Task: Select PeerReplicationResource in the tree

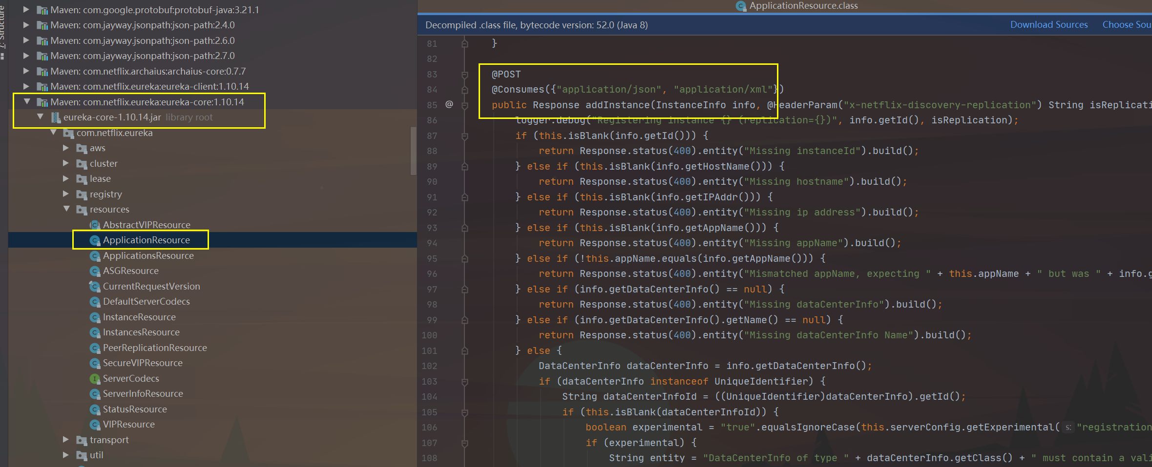Action: pyautogui.click(x=155, y=348)
